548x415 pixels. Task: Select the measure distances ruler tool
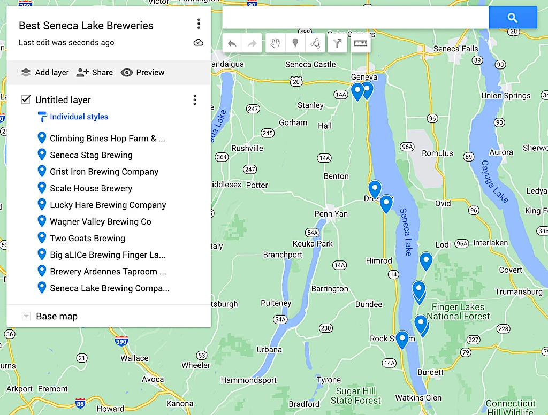361,44
